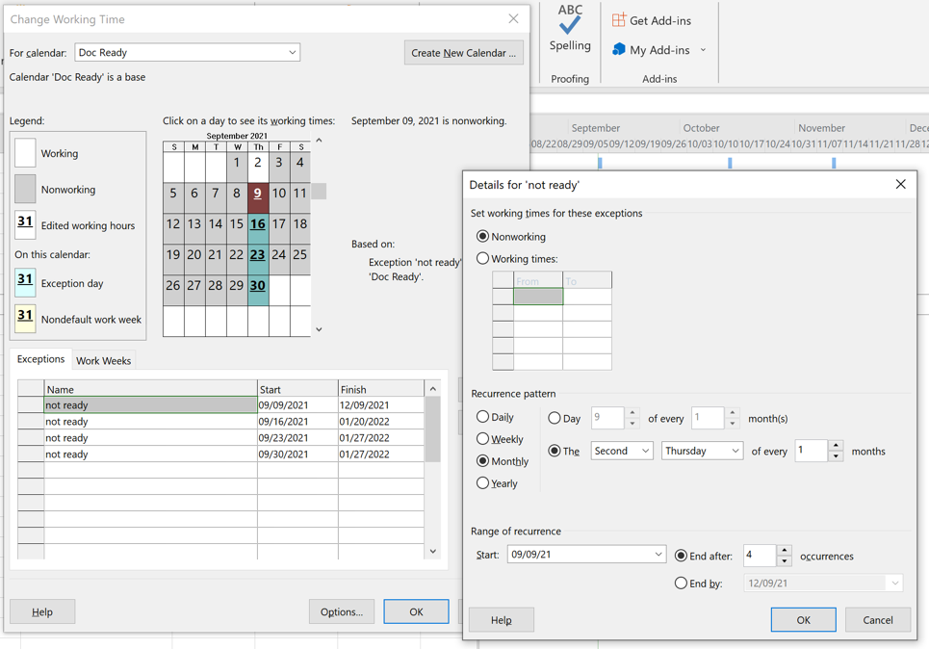Select the exception row starting 09/16/2021

pyautogui.click(x=221, y=422)
